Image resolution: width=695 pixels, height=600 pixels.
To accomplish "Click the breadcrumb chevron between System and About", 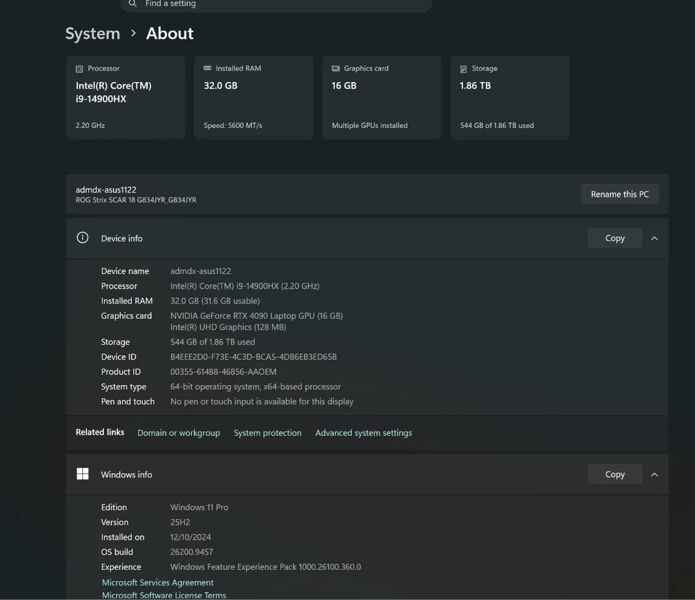I will (x=133, y=33).
